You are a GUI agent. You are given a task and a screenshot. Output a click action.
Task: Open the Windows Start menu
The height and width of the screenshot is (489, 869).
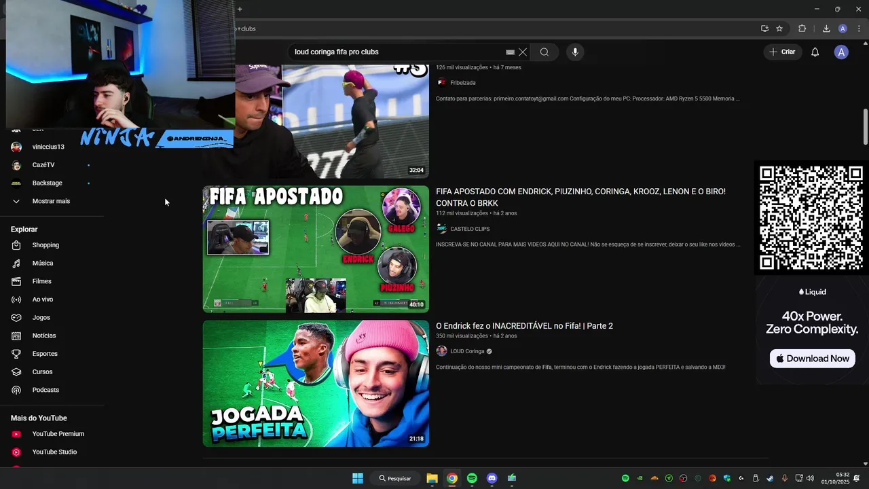[358, 478]
